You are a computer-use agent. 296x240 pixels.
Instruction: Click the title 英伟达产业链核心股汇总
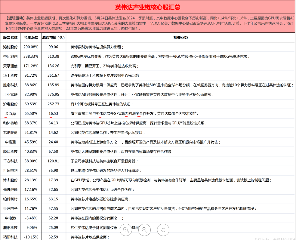[148, 7]
